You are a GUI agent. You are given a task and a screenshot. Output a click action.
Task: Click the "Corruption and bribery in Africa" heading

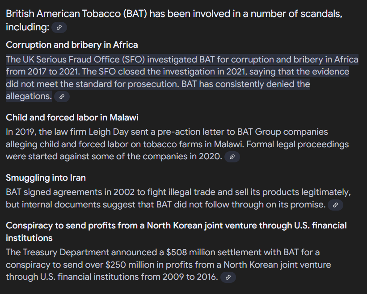[72, 45]
